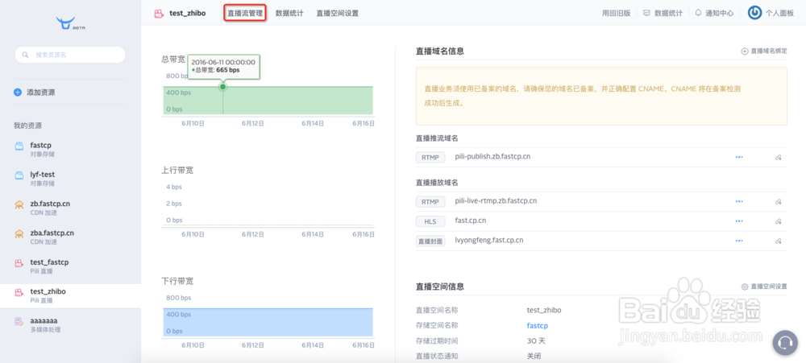Click the lvyongfeng.fast.cp.cn domain text

point(489,240)
